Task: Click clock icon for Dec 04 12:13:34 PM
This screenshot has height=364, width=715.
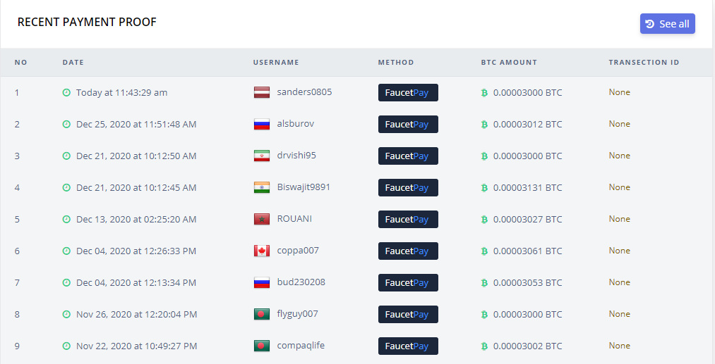Action: [66, 282]
